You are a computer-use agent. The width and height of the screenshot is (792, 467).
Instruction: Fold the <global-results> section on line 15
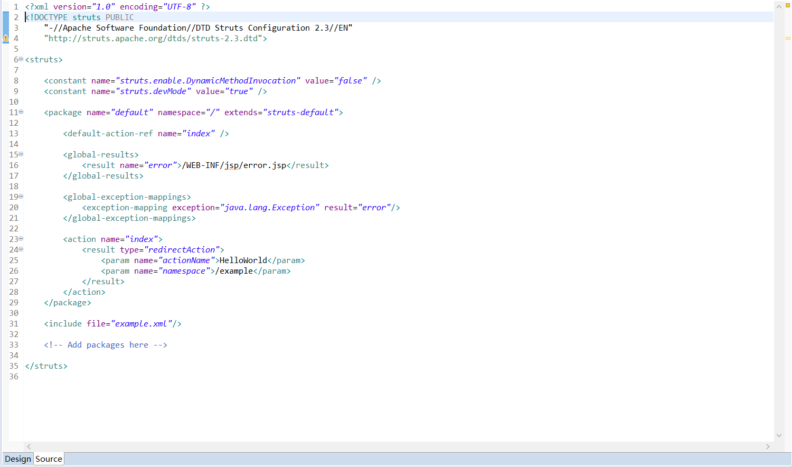(x=21, y=154)
